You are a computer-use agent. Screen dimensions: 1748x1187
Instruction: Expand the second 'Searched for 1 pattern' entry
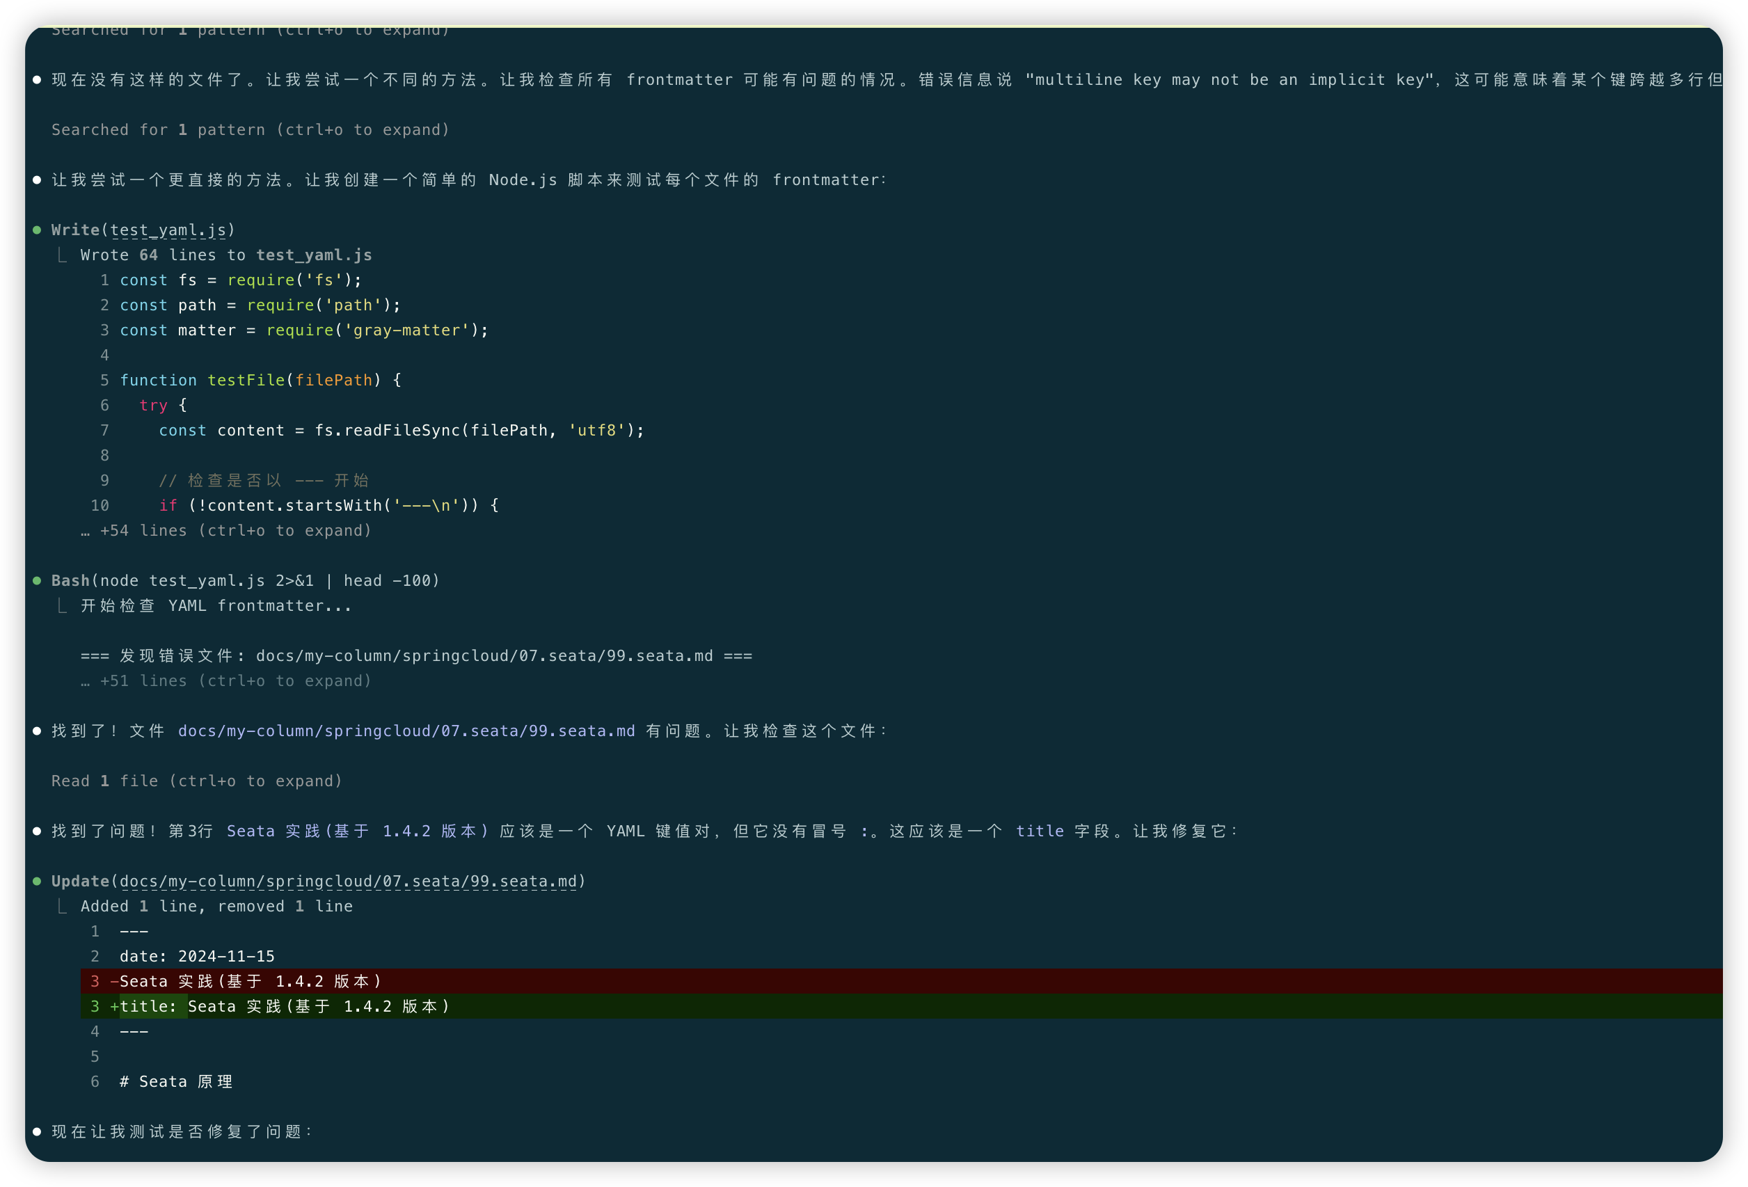[x=250, y=130]
